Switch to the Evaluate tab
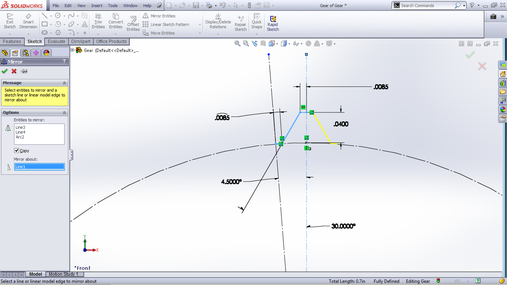 point(56,42)
